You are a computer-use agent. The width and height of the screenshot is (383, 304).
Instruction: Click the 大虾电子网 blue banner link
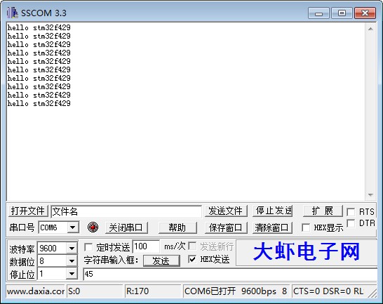click(307, 252)
